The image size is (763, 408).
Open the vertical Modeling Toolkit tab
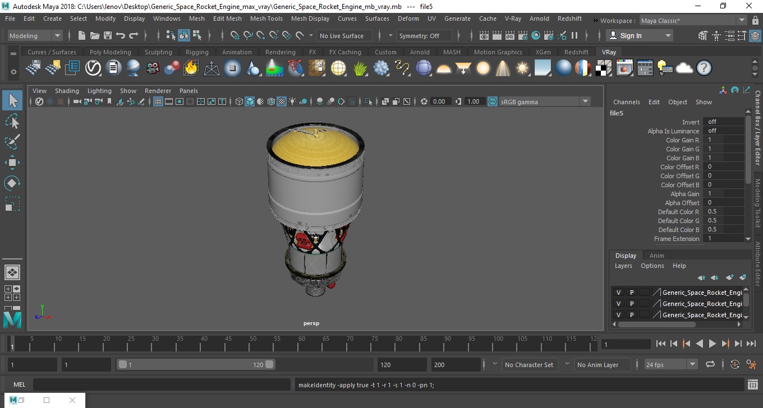[x=757, y=203]
